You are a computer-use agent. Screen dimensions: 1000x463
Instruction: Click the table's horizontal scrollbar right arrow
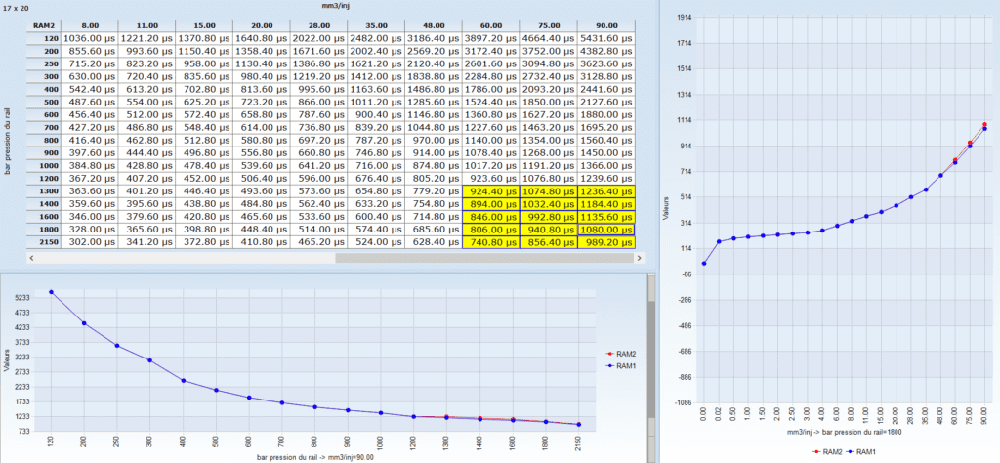tap(638, 259)
